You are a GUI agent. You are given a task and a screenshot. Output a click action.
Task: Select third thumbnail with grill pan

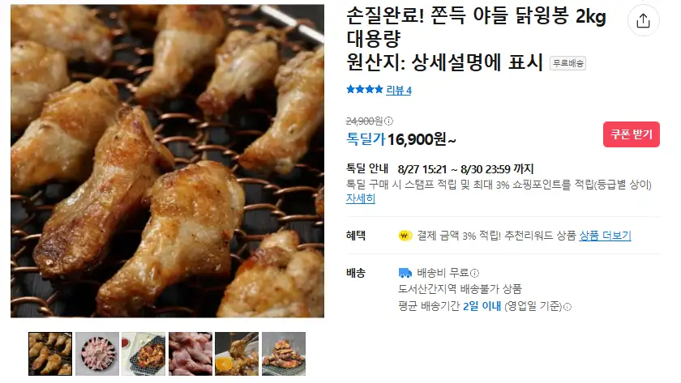click(143, 354)
